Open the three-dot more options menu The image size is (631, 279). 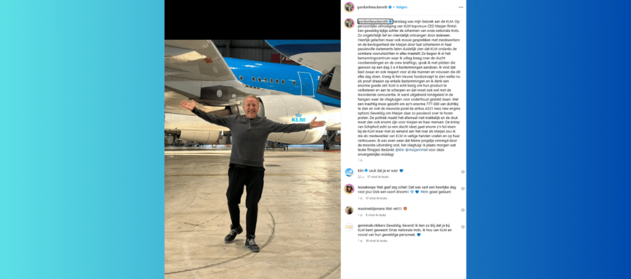(461, 7)
